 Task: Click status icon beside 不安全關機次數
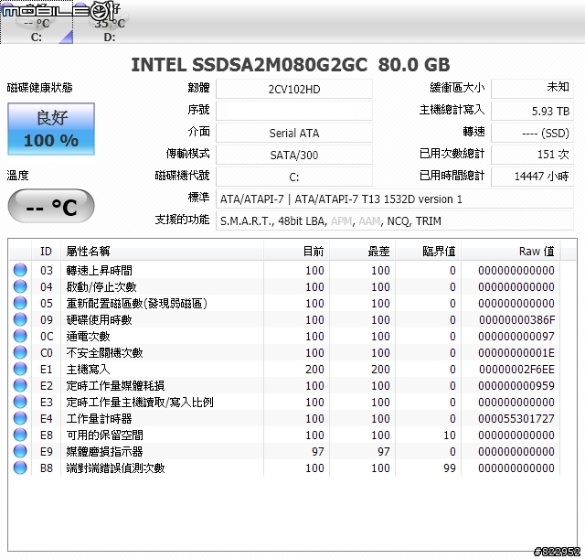[19, 353]
